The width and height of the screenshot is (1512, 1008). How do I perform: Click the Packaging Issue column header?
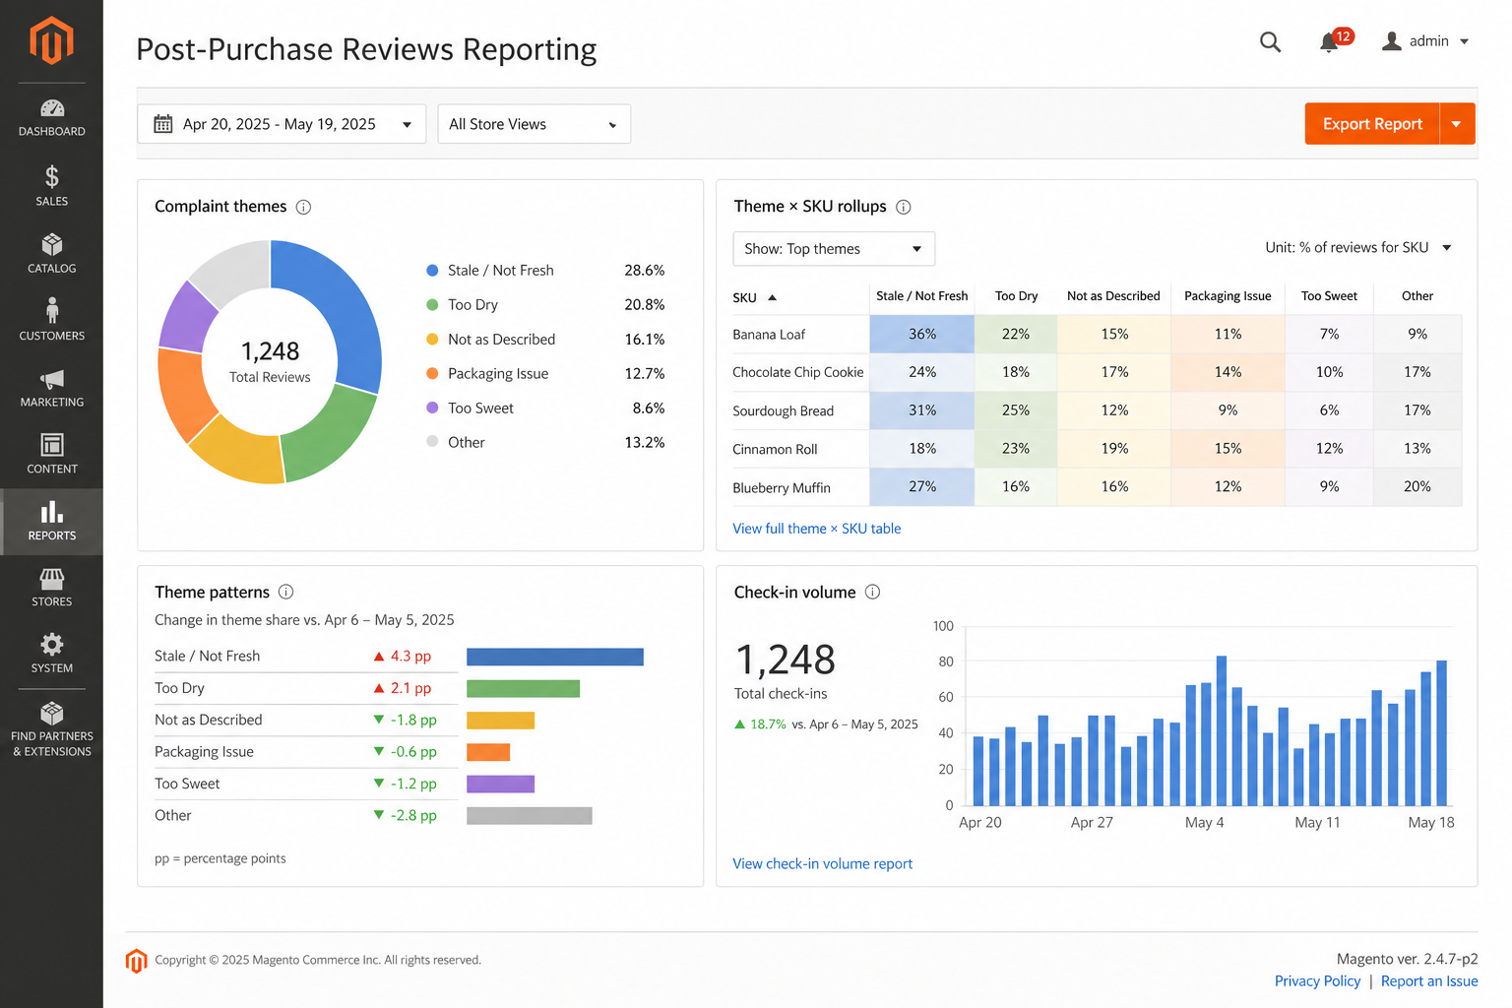(1228, 296)
